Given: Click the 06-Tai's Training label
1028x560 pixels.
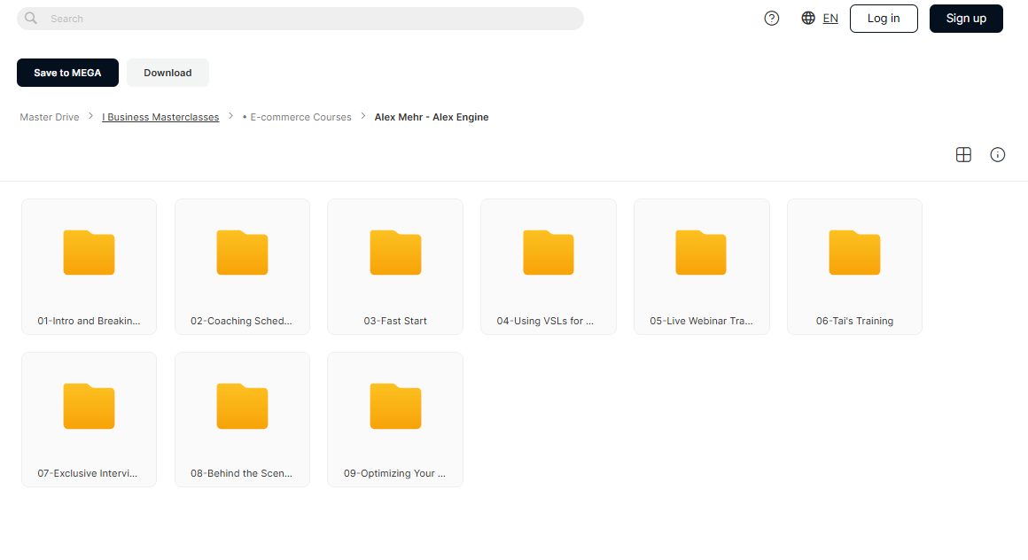Looking at the screenshot, I should 854,321.
